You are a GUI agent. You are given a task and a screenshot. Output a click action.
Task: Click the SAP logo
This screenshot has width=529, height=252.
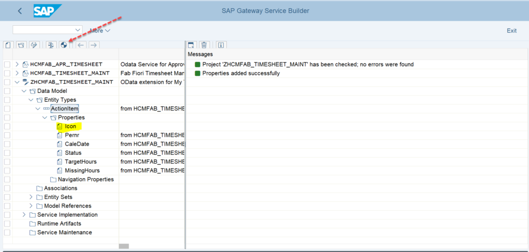coord(48,11)
